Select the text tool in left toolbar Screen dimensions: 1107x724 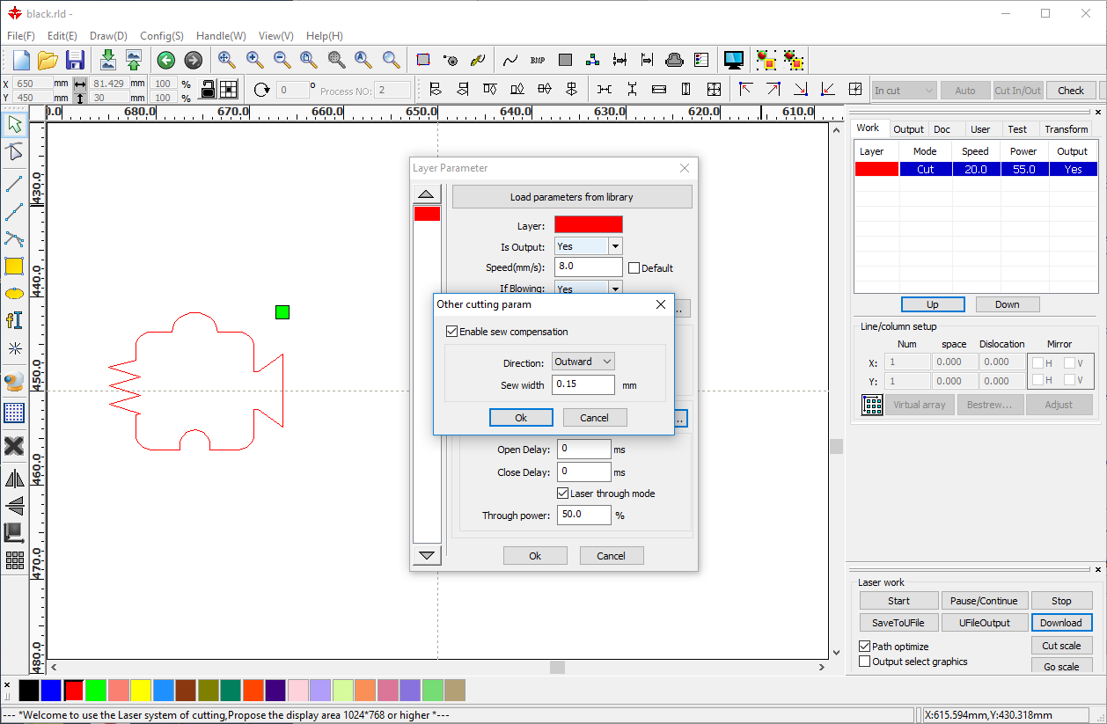pyautogui.click(x=14, y=320)
